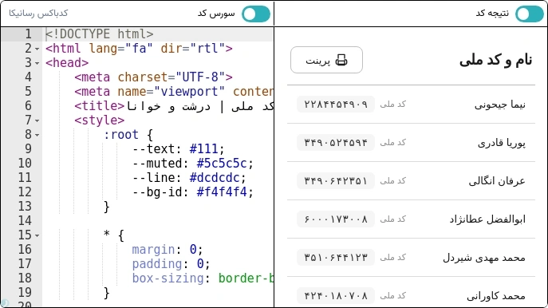
Task: Select national code ۲۲۸۴۴۵۴۹۰۹
Action: [336, 105]
